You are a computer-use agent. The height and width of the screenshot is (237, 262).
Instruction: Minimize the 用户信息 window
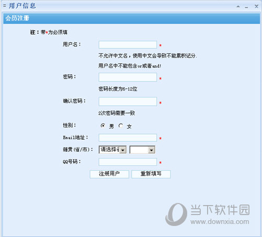click(x=246, y=7)
